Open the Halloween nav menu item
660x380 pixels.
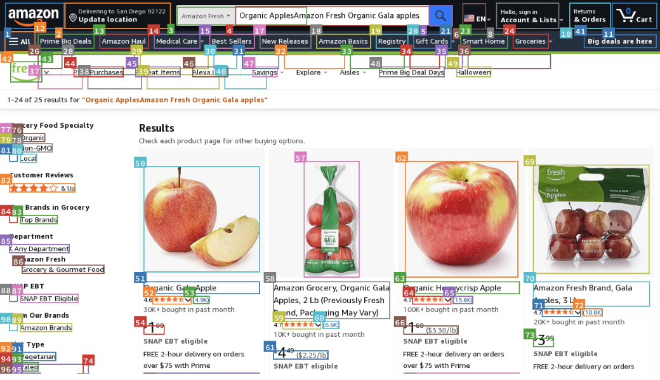pos(473,72)
